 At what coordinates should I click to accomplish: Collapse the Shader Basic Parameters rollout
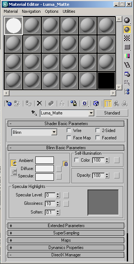click(66, 124)
